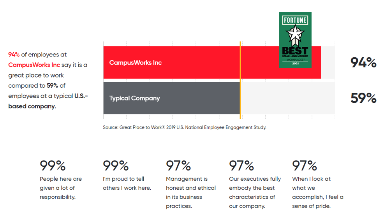Image resolution: width=391 pixels, height=222 pixels.
Task: Click the red CampusWorks Inc bar
Action: click(x=212, y=62)
